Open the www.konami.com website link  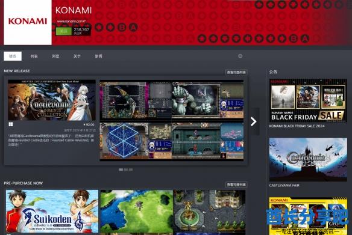pos(71,22)
